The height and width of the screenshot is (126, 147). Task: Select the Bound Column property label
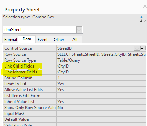click(18, 78)
